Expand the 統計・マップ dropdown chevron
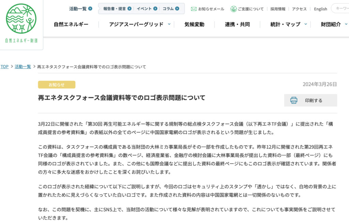 pyautogui.click(x=305, y=24)
